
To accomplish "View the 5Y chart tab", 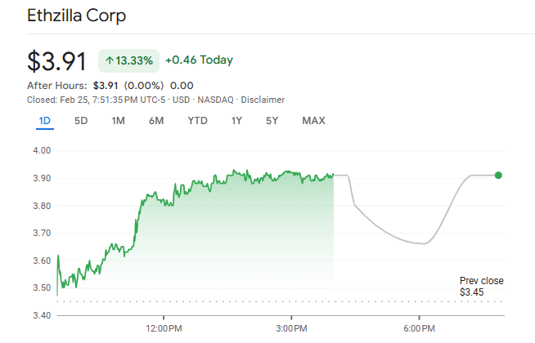I will click(272, 121).
